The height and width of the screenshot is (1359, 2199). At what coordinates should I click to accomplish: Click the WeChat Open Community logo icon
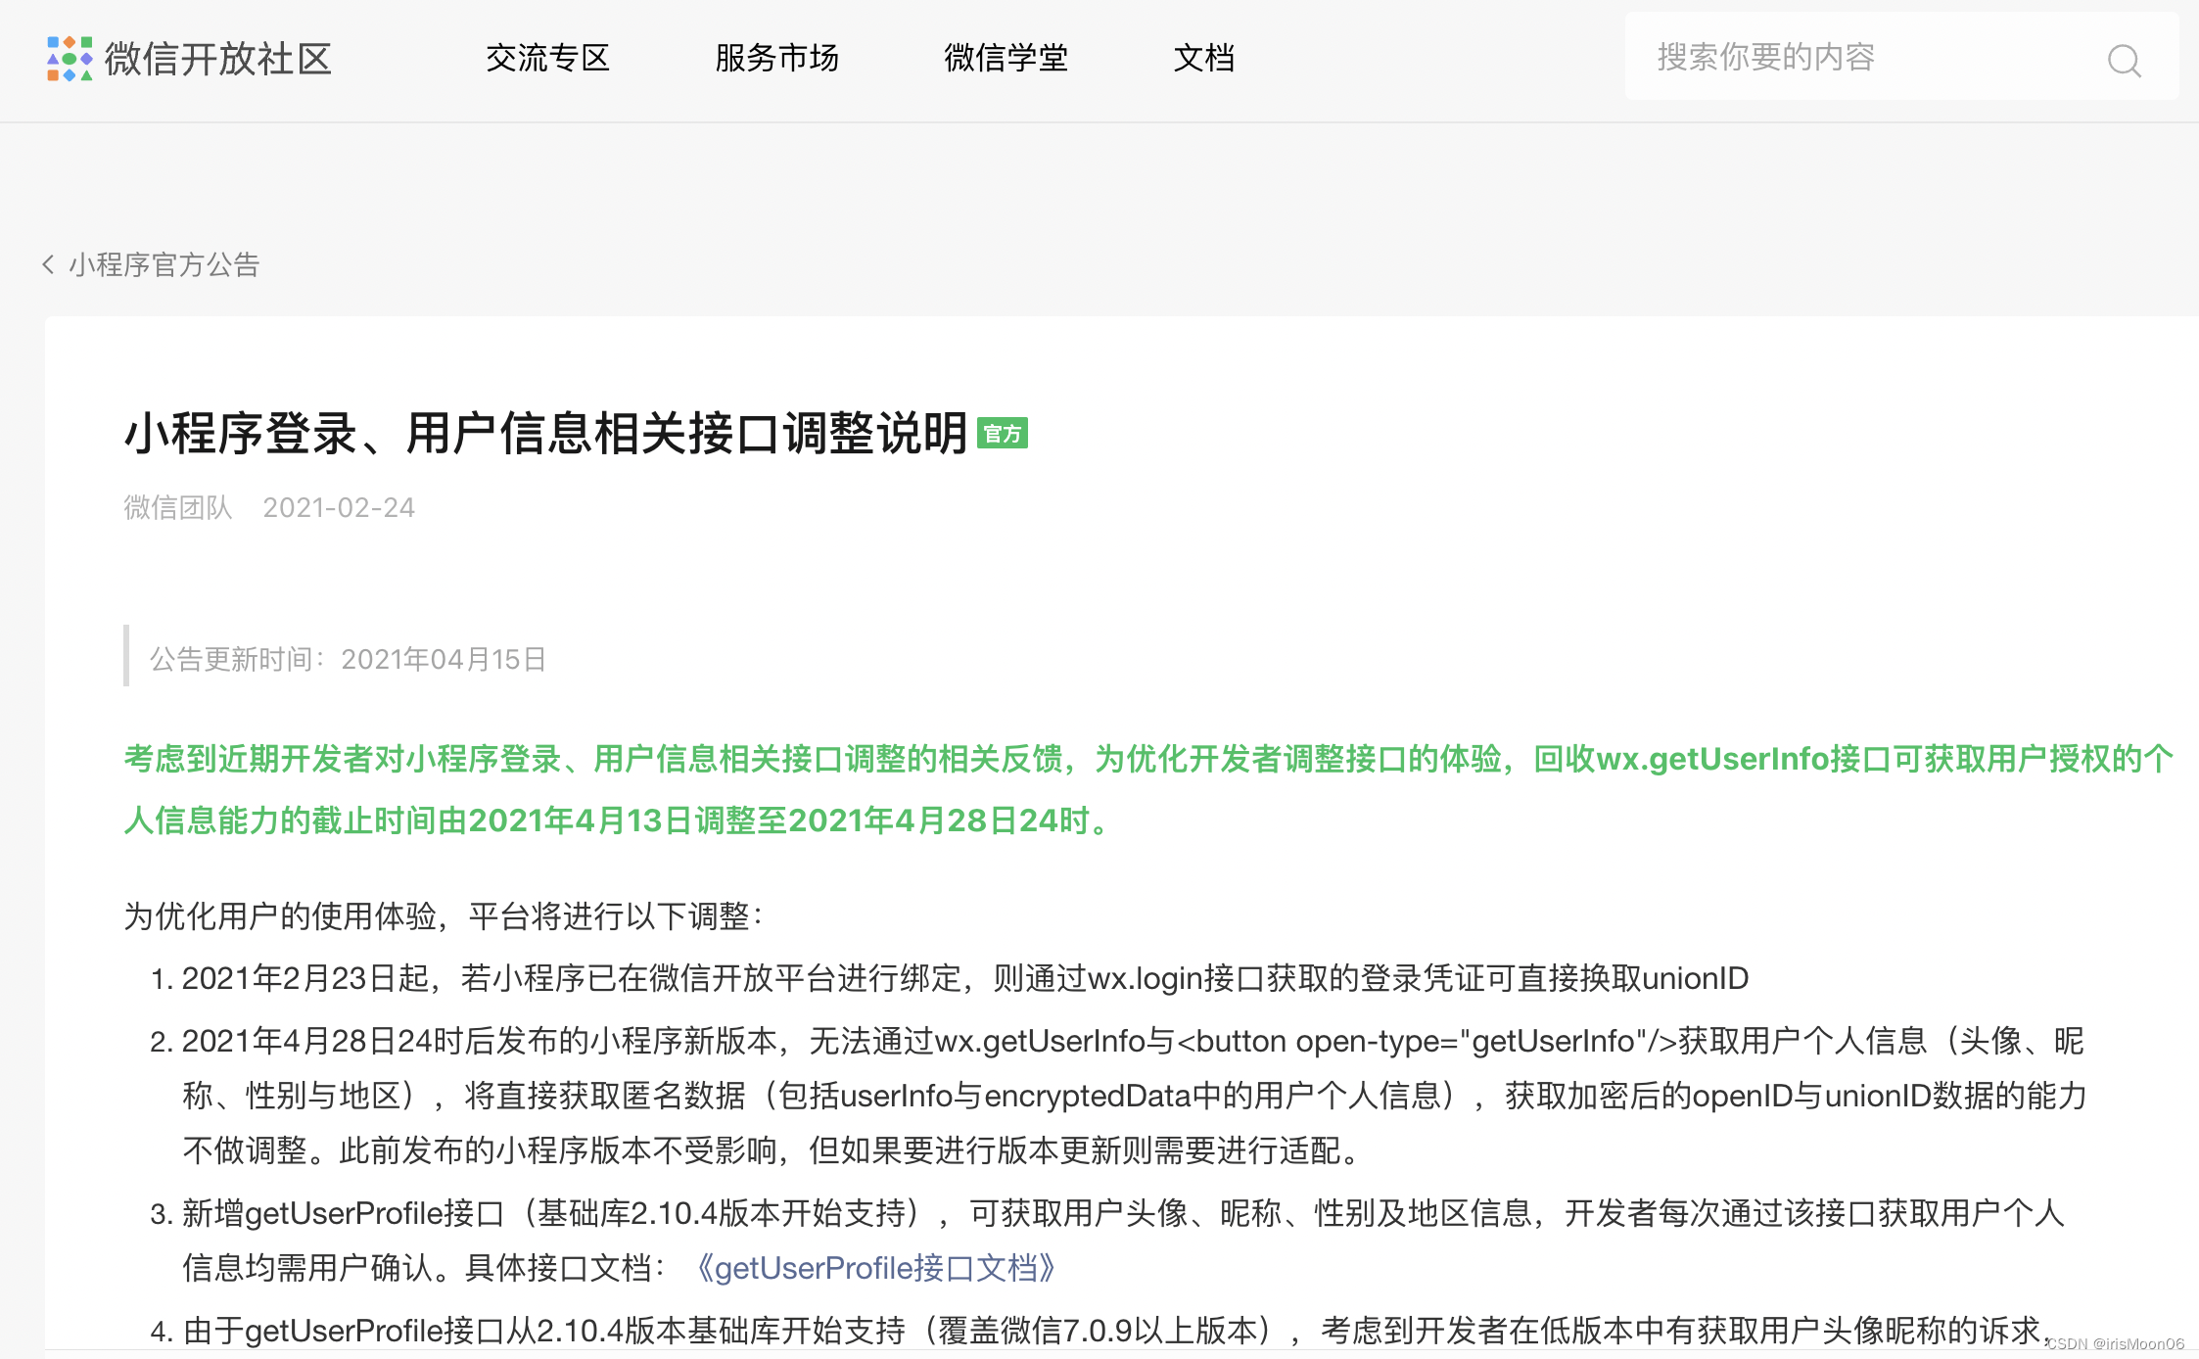click(70, 59)
